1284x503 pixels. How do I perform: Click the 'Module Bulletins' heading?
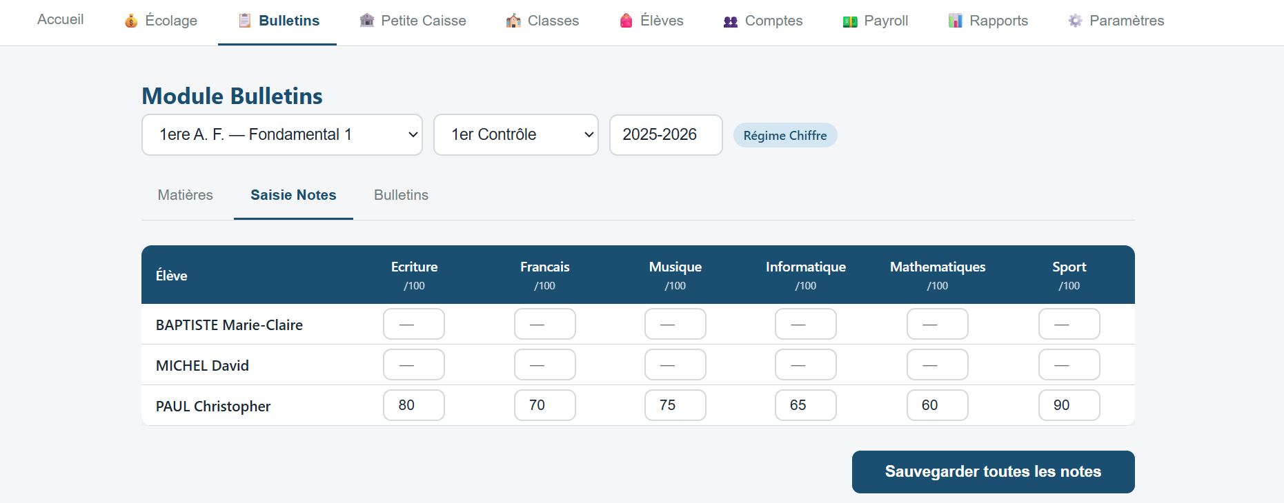[x=233, y=96]
